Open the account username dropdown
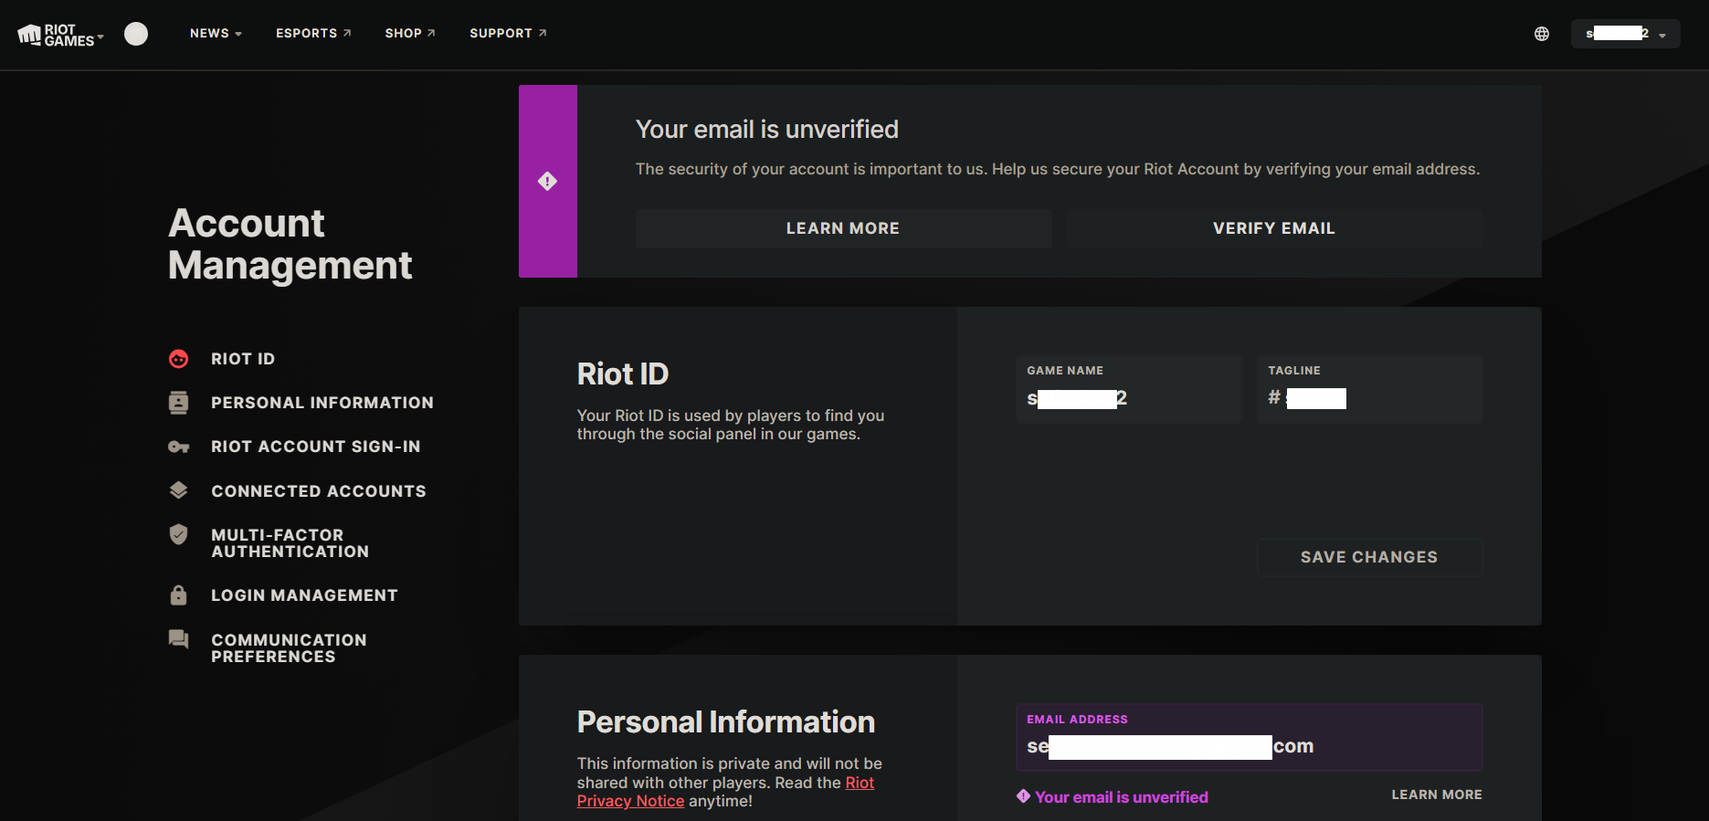Image resolution: width=1709 pixels, height=821 pixels. click(1626, 34)
